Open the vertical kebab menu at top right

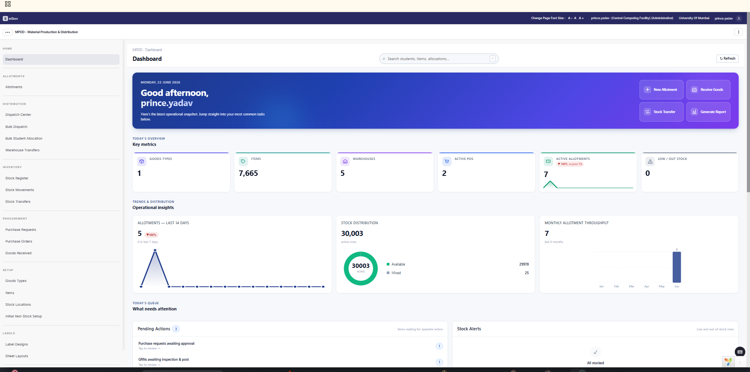pyautogui.click(x=738, y=32)
